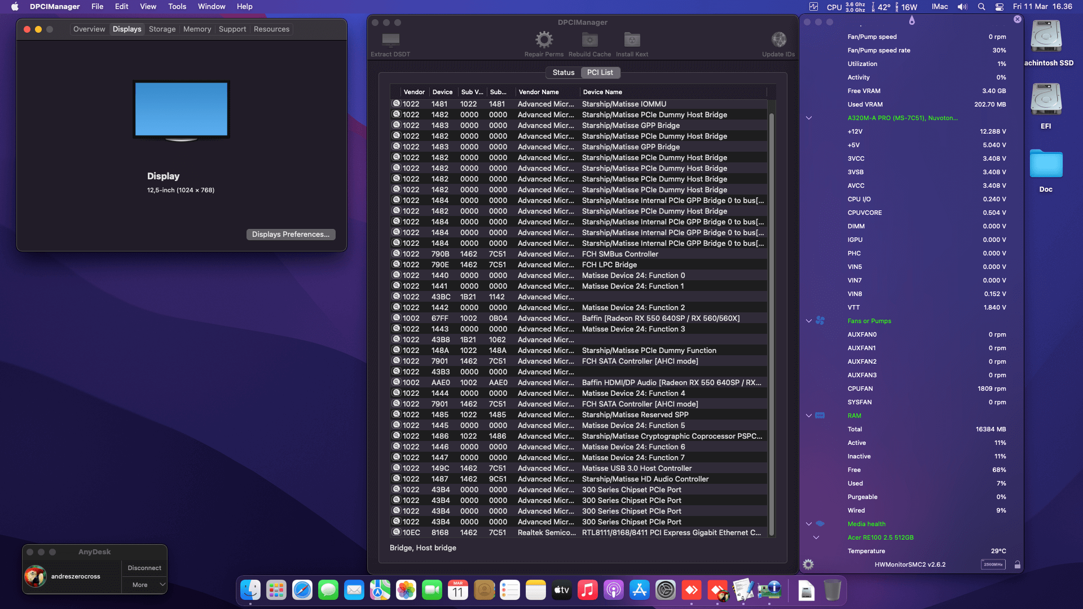Open Apple TV from the Dock

(x=562, y=590)
